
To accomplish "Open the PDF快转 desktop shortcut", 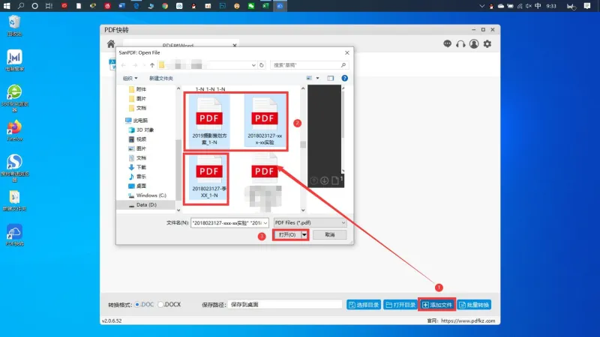I will click(x=14, y=234).
